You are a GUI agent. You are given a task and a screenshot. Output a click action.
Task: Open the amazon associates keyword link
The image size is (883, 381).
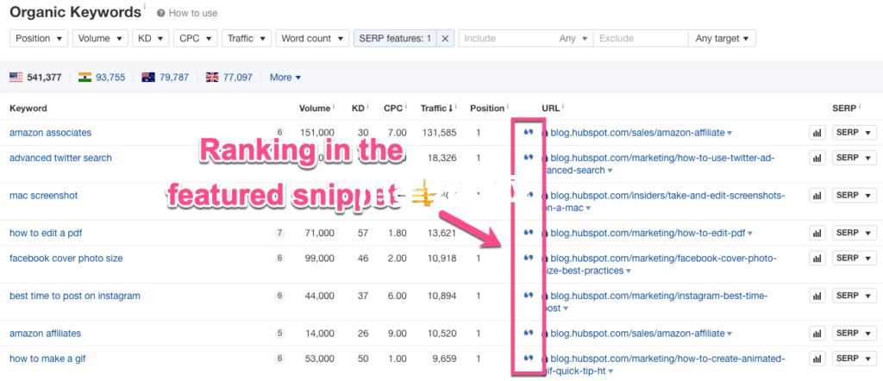pos(50,133)
